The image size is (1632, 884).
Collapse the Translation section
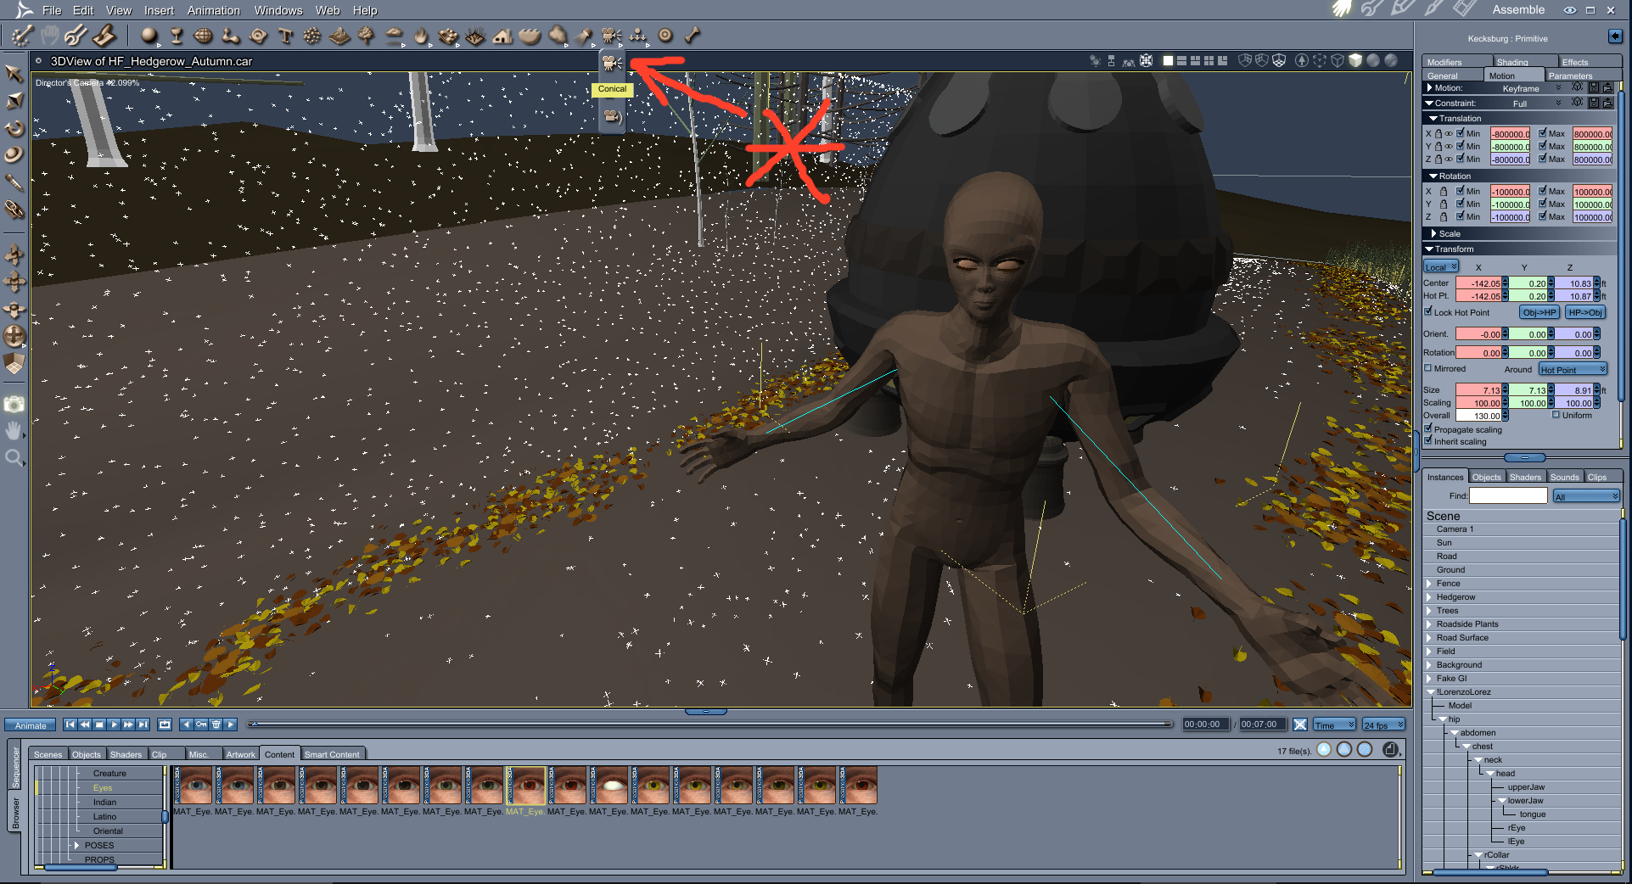coord(1433,119)
